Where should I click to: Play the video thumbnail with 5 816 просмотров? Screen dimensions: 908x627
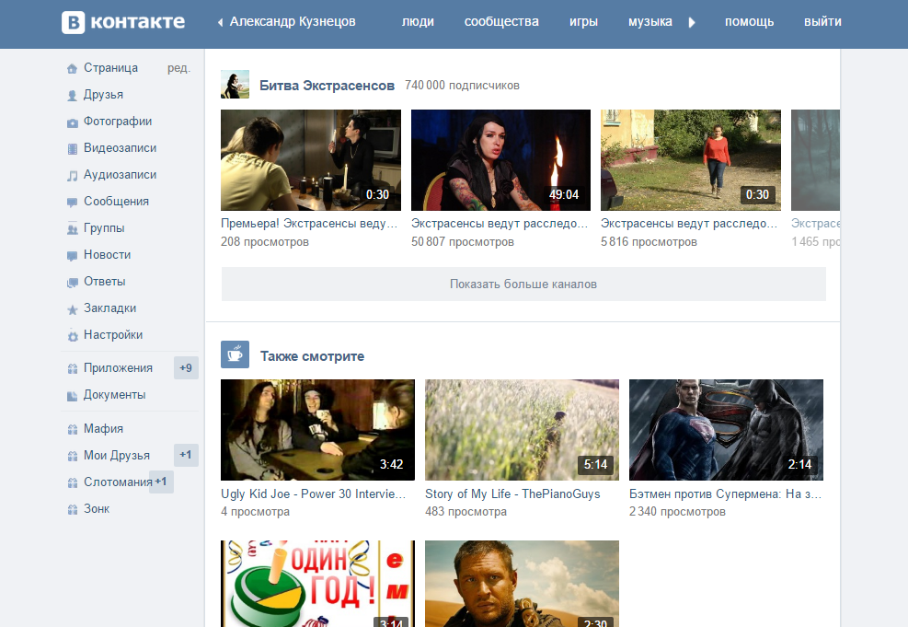pos(691,160)
